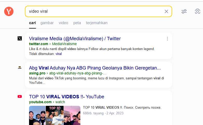
Task: Play the TOP 10 viral videos thumbnail
Action: point(55,115)
